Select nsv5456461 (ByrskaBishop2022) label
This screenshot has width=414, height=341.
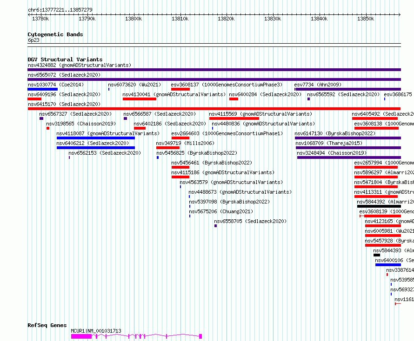click(212, 163)
